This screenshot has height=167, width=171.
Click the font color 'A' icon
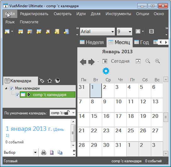(138, 32)
